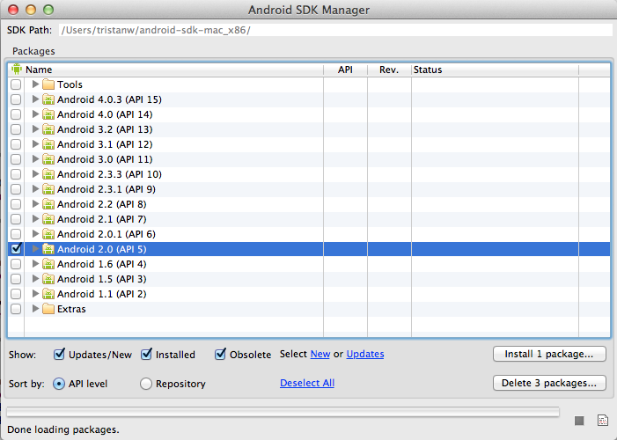Screen dimensions: 617x440
Task: Click the stop loading square icon
Action: click(x=579, y=421)
